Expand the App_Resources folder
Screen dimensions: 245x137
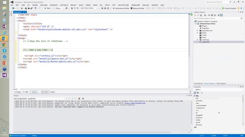[197, 30]
